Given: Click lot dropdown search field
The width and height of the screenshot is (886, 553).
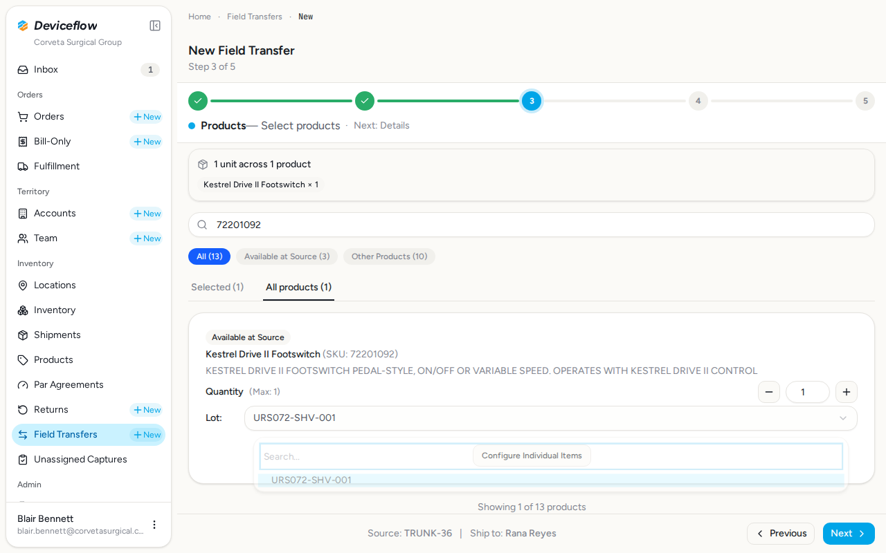Looking at the screenshot, I should coord(551,456).
